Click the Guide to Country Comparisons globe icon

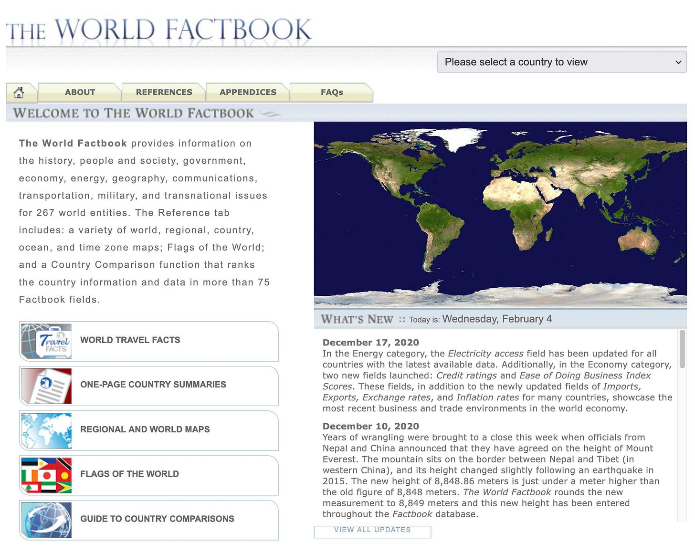point(46,520)
